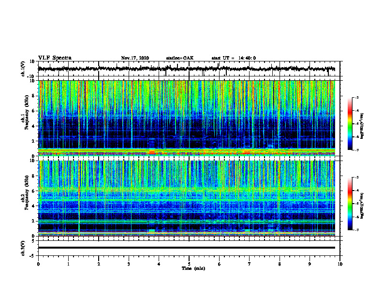Click the "4" tick on ch.2 frequency axis
The image size is (383, 296).
click(x=34, y=206)
